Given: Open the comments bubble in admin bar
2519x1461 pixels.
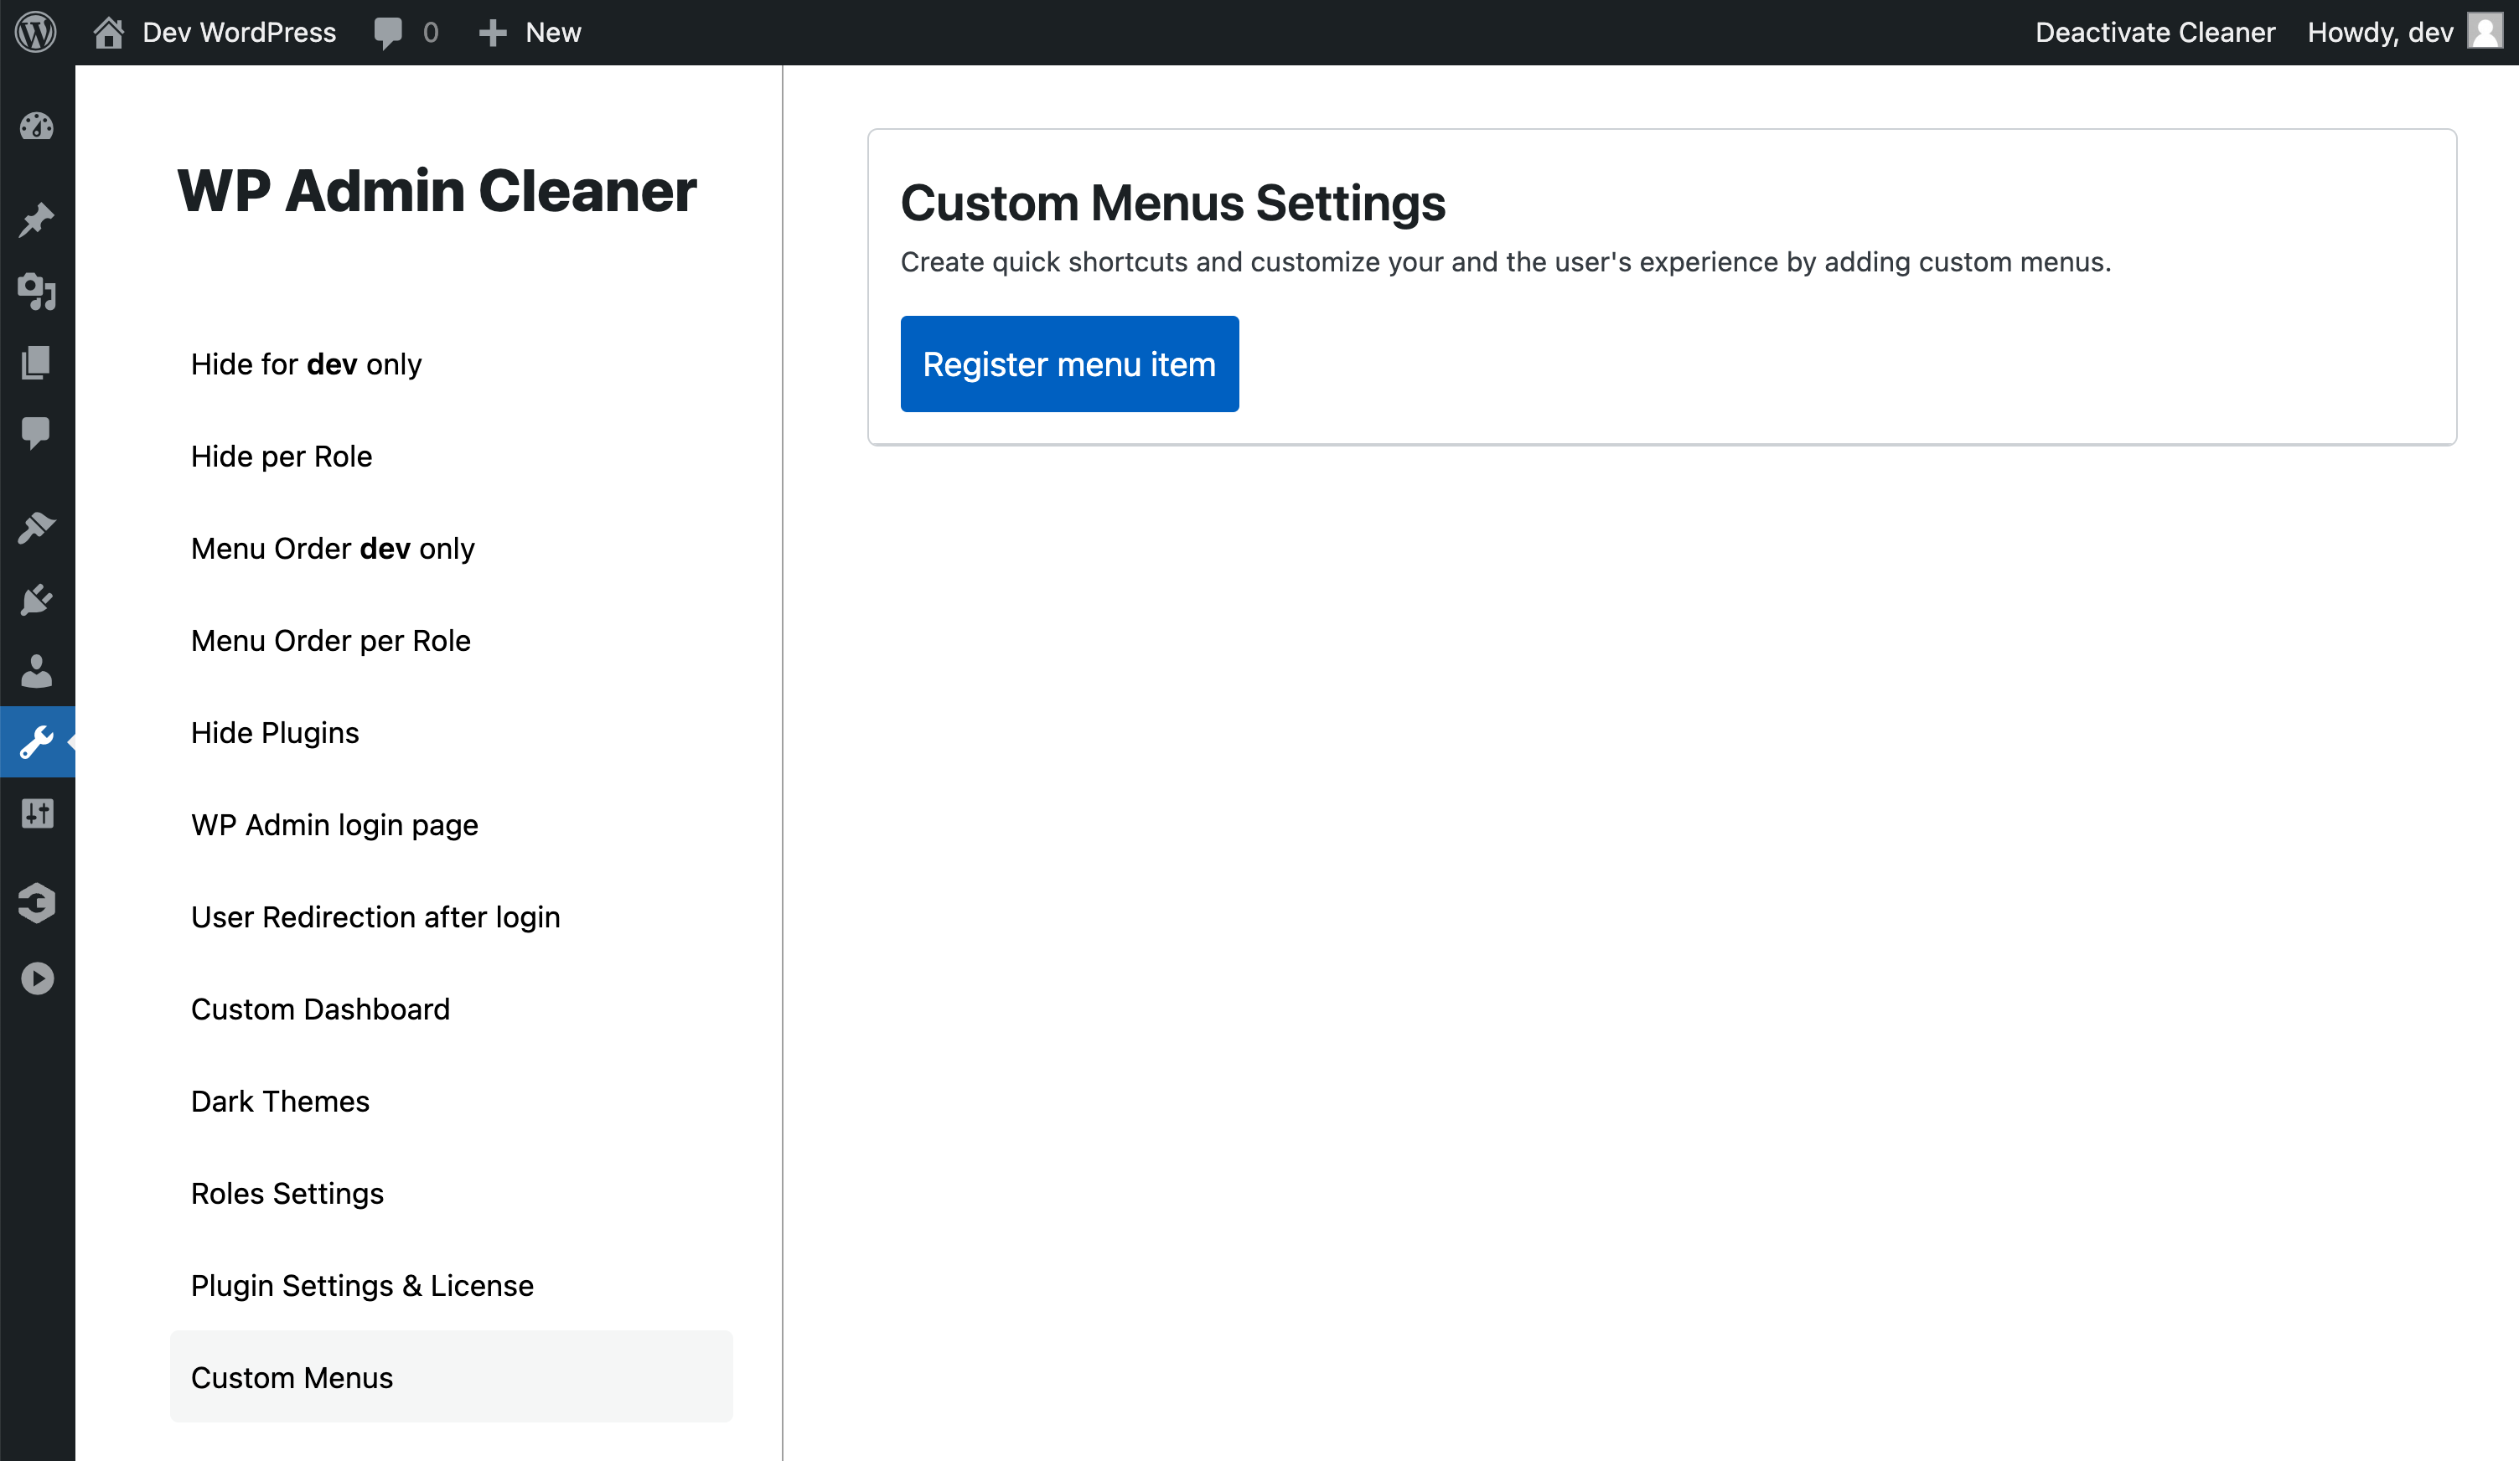Looking at the screenshot, I should (388, 33).
